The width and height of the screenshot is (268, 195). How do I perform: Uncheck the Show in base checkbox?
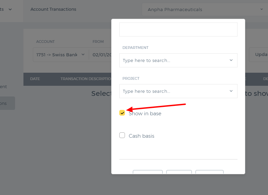122,113
